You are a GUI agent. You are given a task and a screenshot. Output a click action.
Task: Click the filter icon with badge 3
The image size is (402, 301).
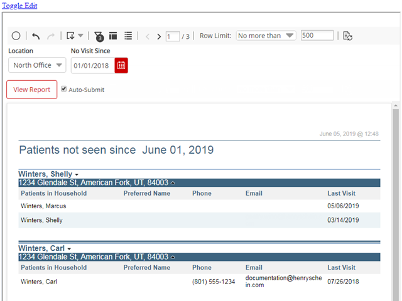pos(99,36)
